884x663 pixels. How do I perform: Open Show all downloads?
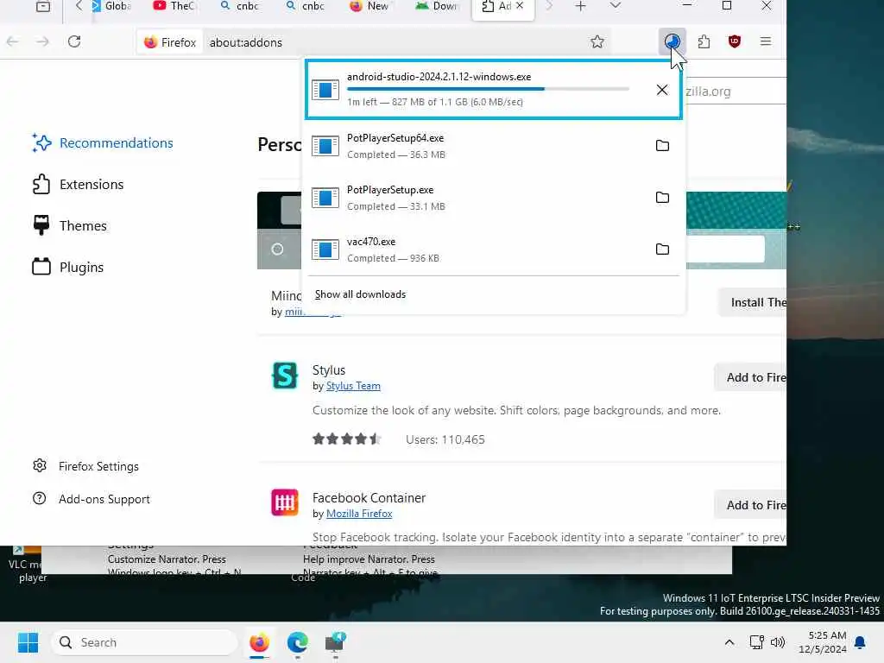tap(360, 294)
